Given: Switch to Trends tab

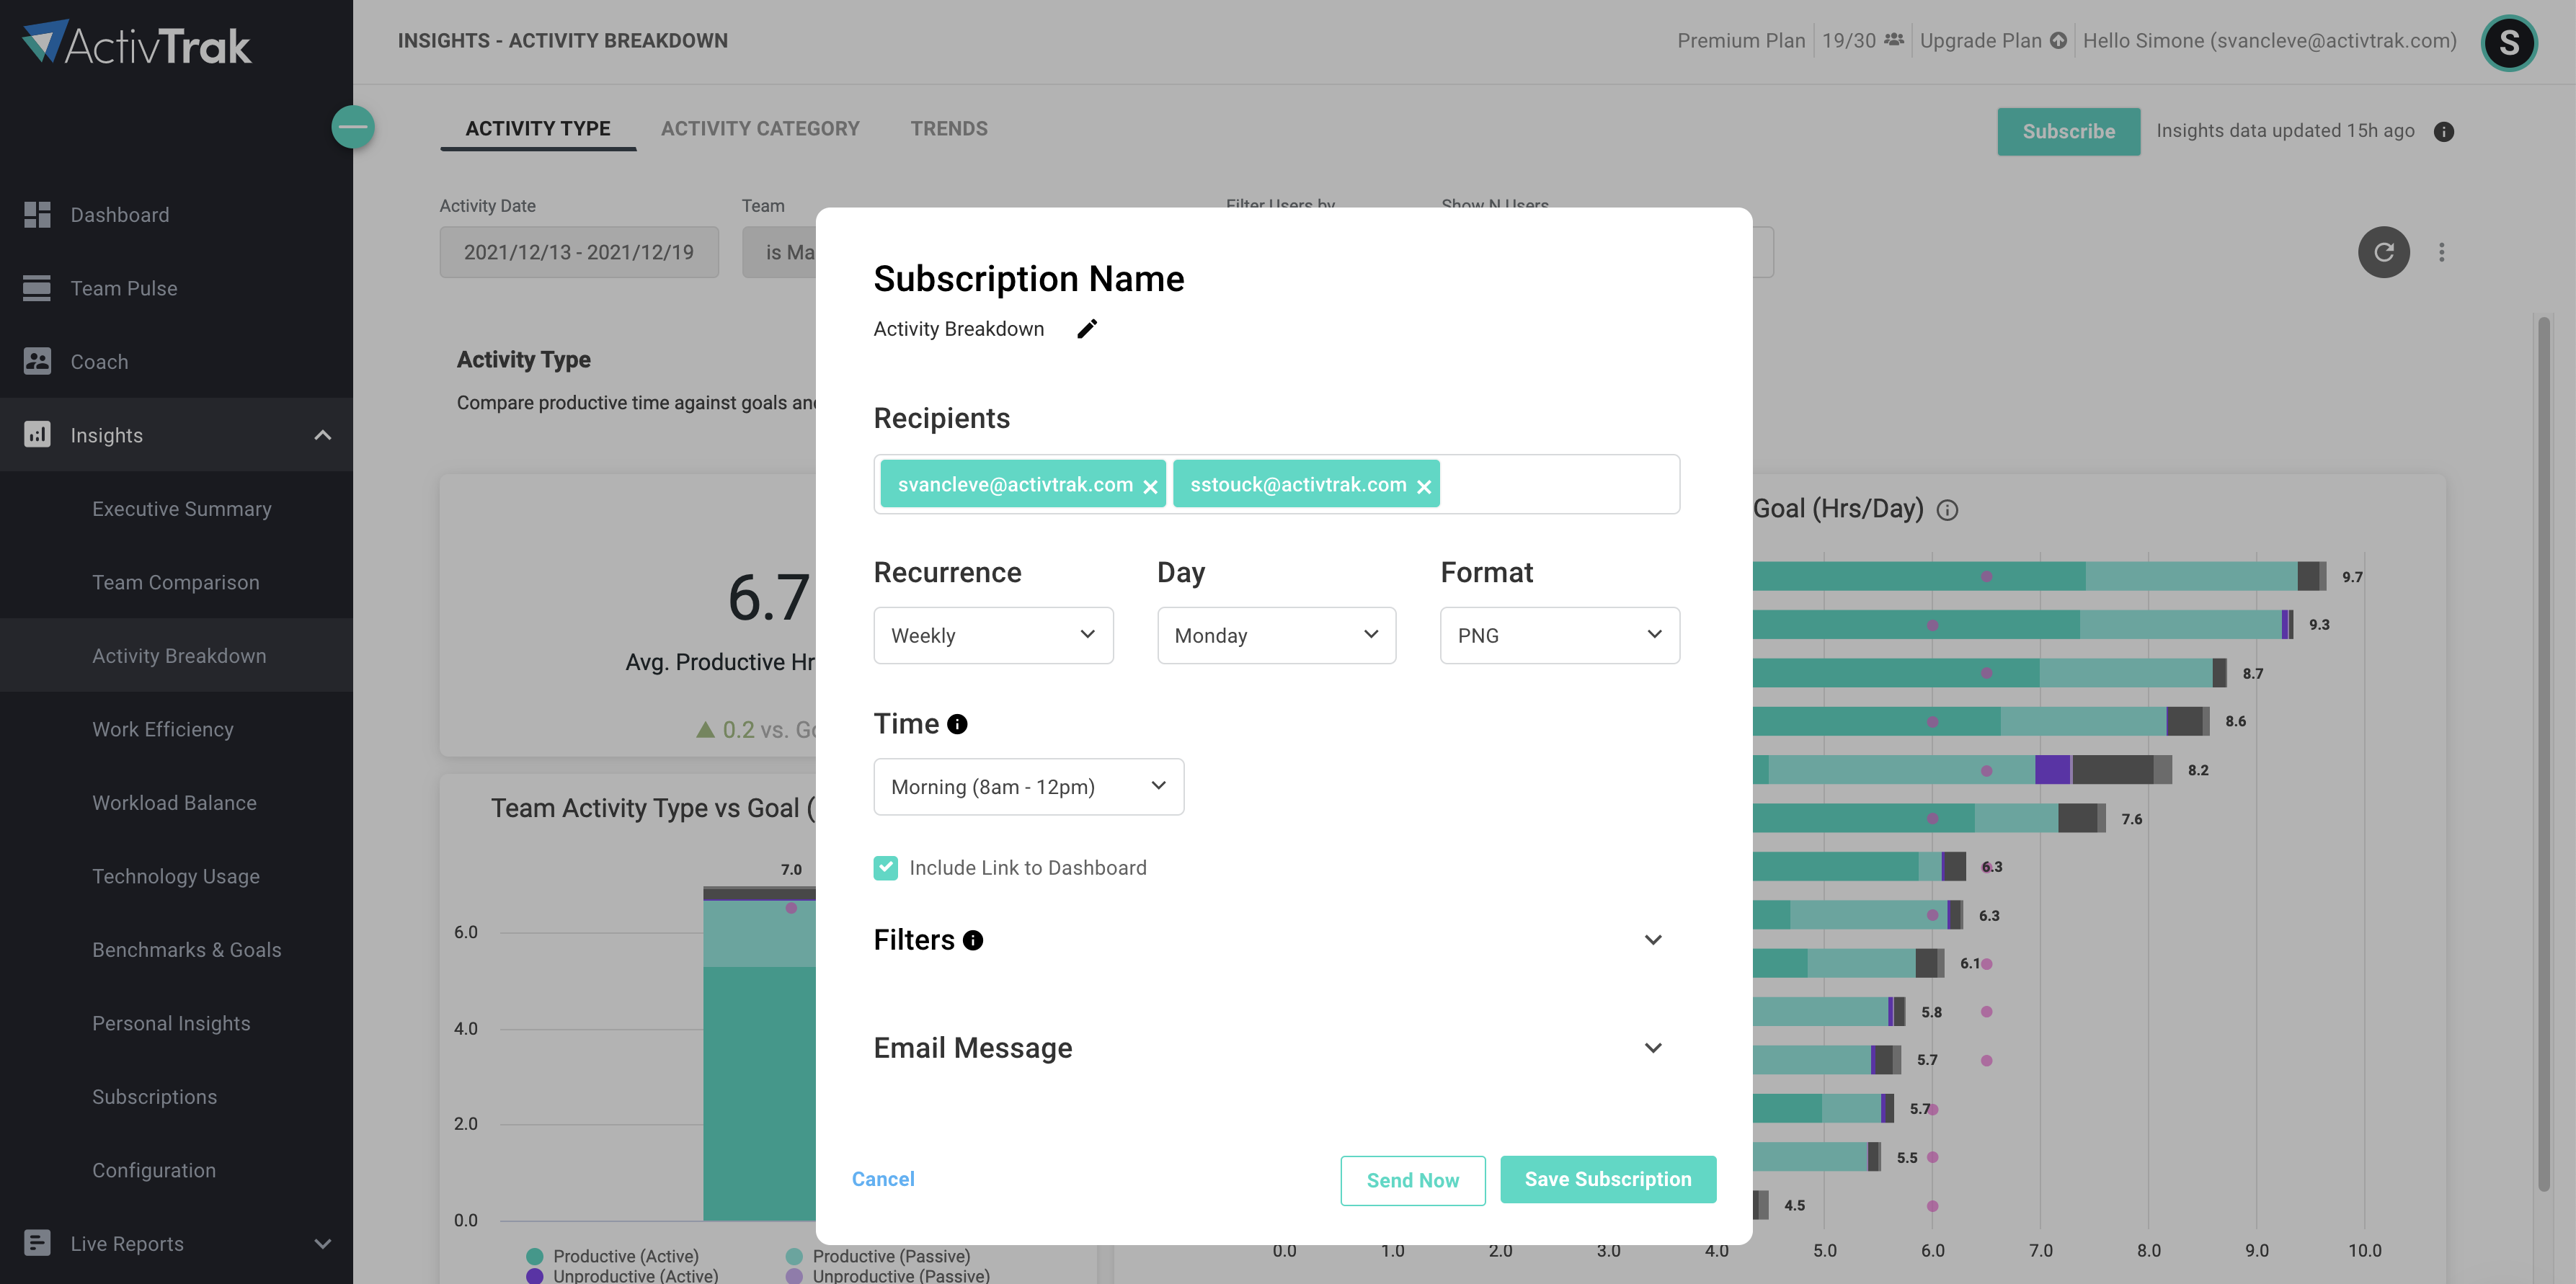Looking at the screenshot, I should coord(948,128).
